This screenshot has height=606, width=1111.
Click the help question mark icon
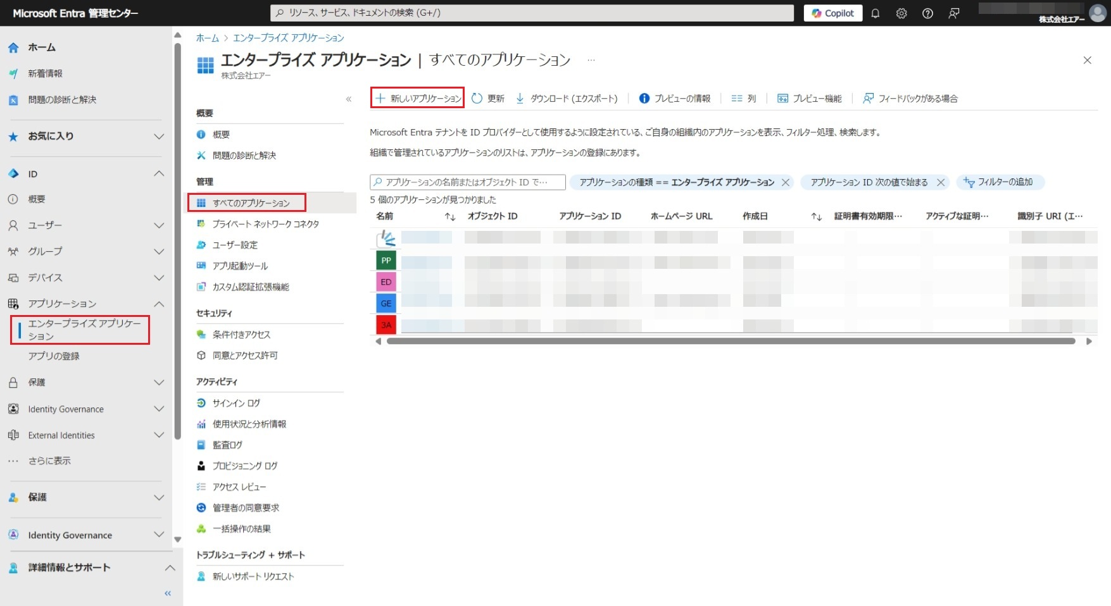click(x=927, y=13)
